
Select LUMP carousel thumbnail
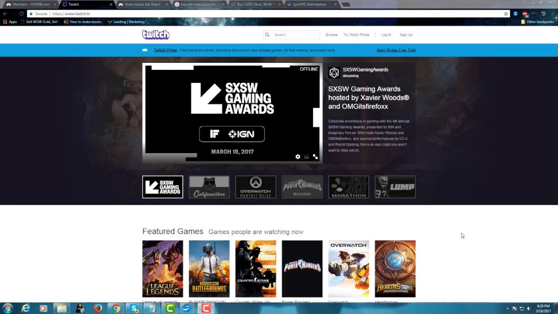coord(395,187)
